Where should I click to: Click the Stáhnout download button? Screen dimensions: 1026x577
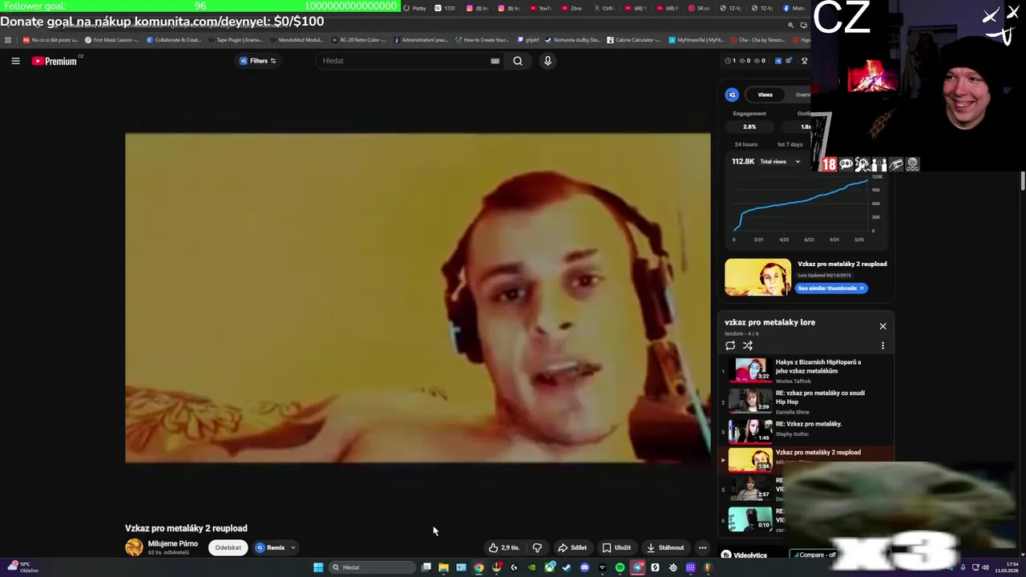665,548
